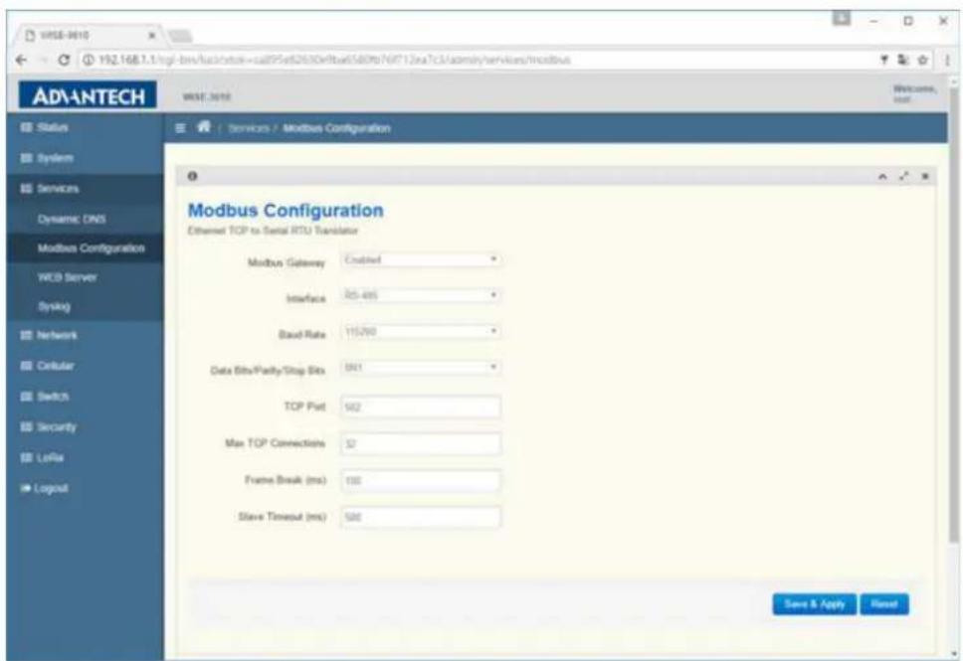The image size is (963, 661).
Task: Go home via breadcrumb house icon
Action: click(x=204, y=127)
